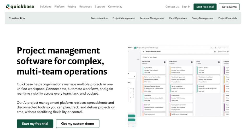Open the Resources menu
This screenshot has width=246, height=132.
coord(85,6)
